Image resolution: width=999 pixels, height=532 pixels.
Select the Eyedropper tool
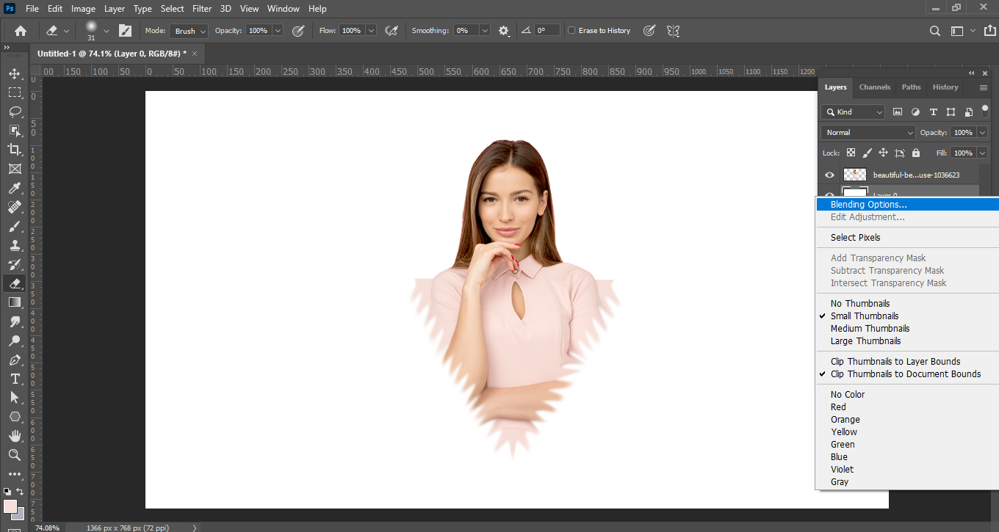(14, 188)
